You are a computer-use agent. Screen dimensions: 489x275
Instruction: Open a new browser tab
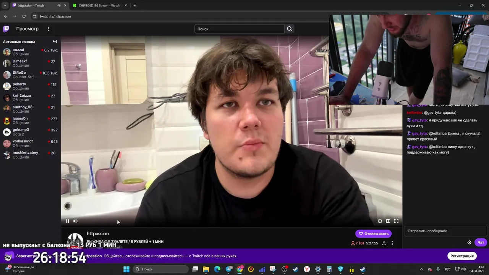tap(135, 5)
